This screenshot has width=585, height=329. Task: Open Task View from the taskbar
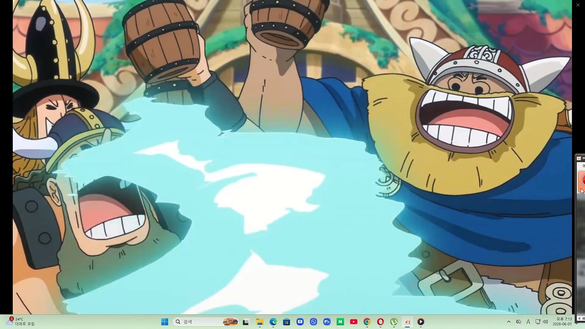tap(245, 322)
